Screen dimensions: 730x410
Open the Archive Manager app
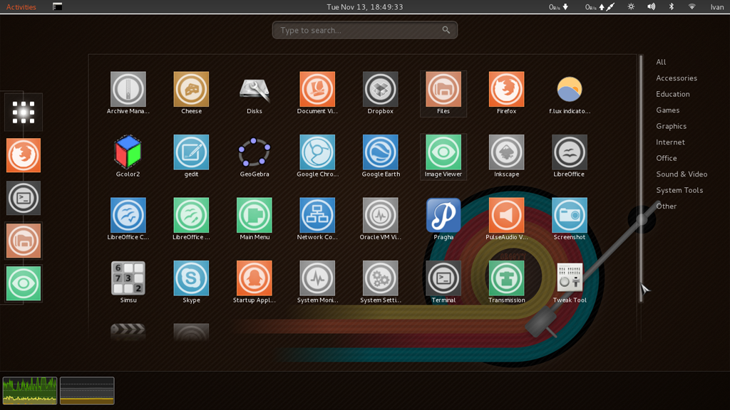[x=128, y=93]
